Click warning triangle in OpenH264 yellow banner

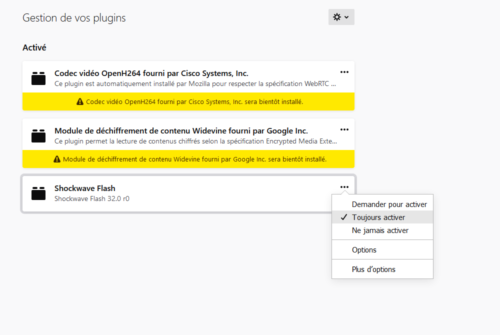pos(80,102)
